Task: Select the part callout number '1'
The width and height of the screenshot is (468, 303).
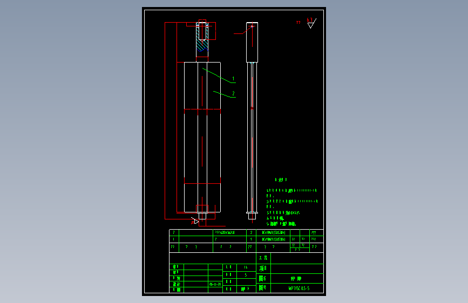Action: point(233,79)
